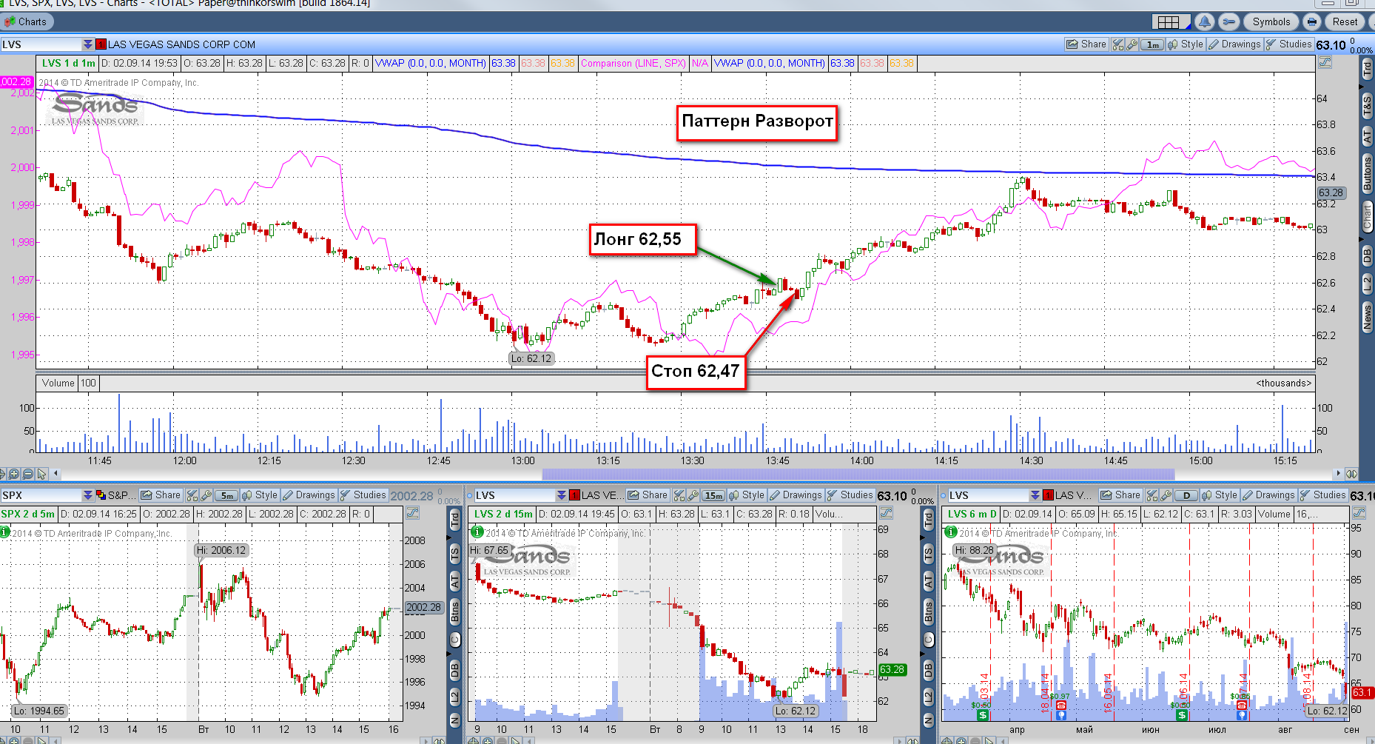Click the zoom in magnifier below main chart
1375x744 pixels.
click(x=14, y=474)
